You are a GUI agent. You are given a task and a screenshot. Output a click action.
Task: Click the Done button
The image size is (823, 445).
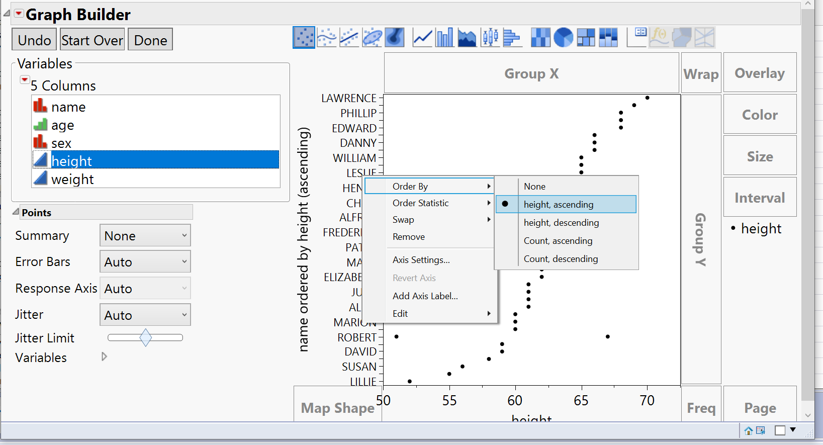tap(150, 40)
